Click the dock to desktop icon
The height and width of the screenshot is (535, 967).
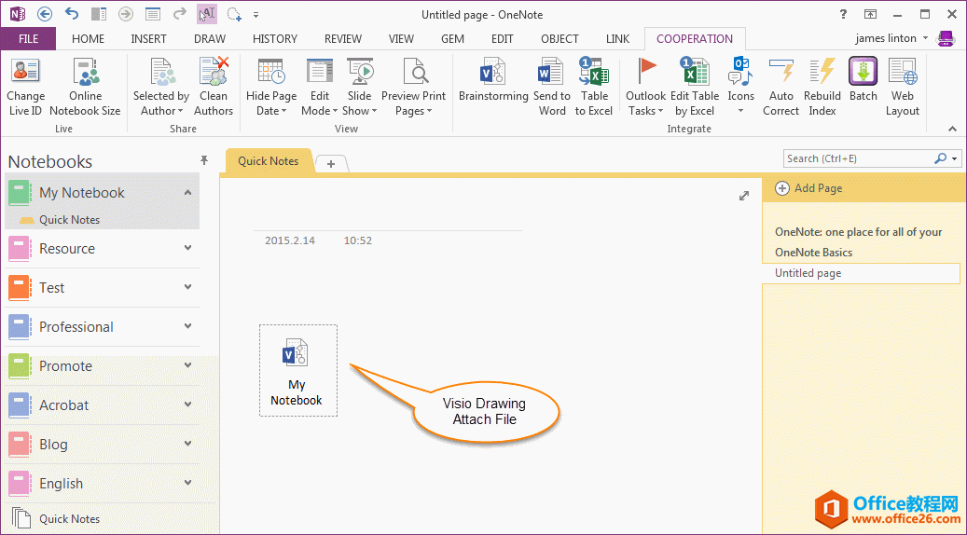(98, 14)
